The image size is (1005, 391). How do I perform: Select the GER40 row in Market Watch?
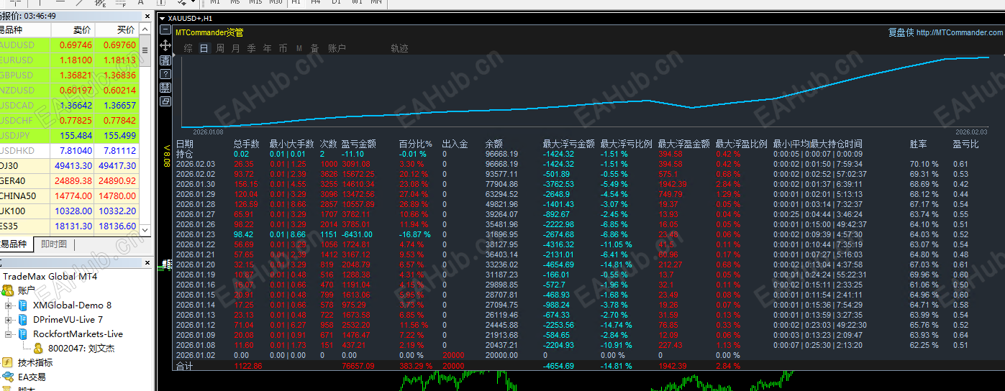point(70,181)
